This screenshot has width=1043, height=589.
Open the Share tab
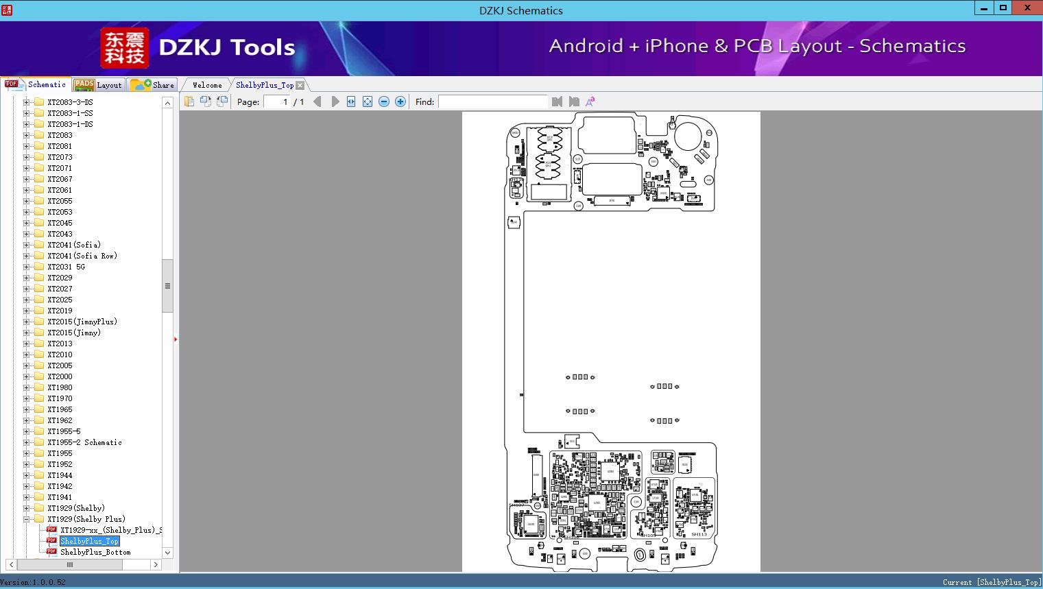click(x=152, y=85)
